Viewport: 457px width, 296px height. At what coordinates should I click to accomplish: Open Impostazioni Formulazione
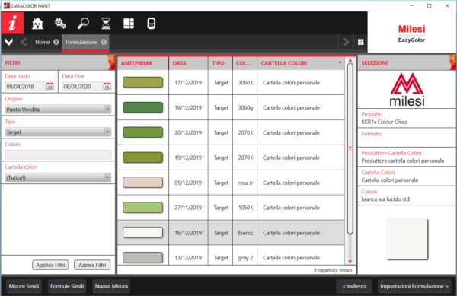[414, 286]
